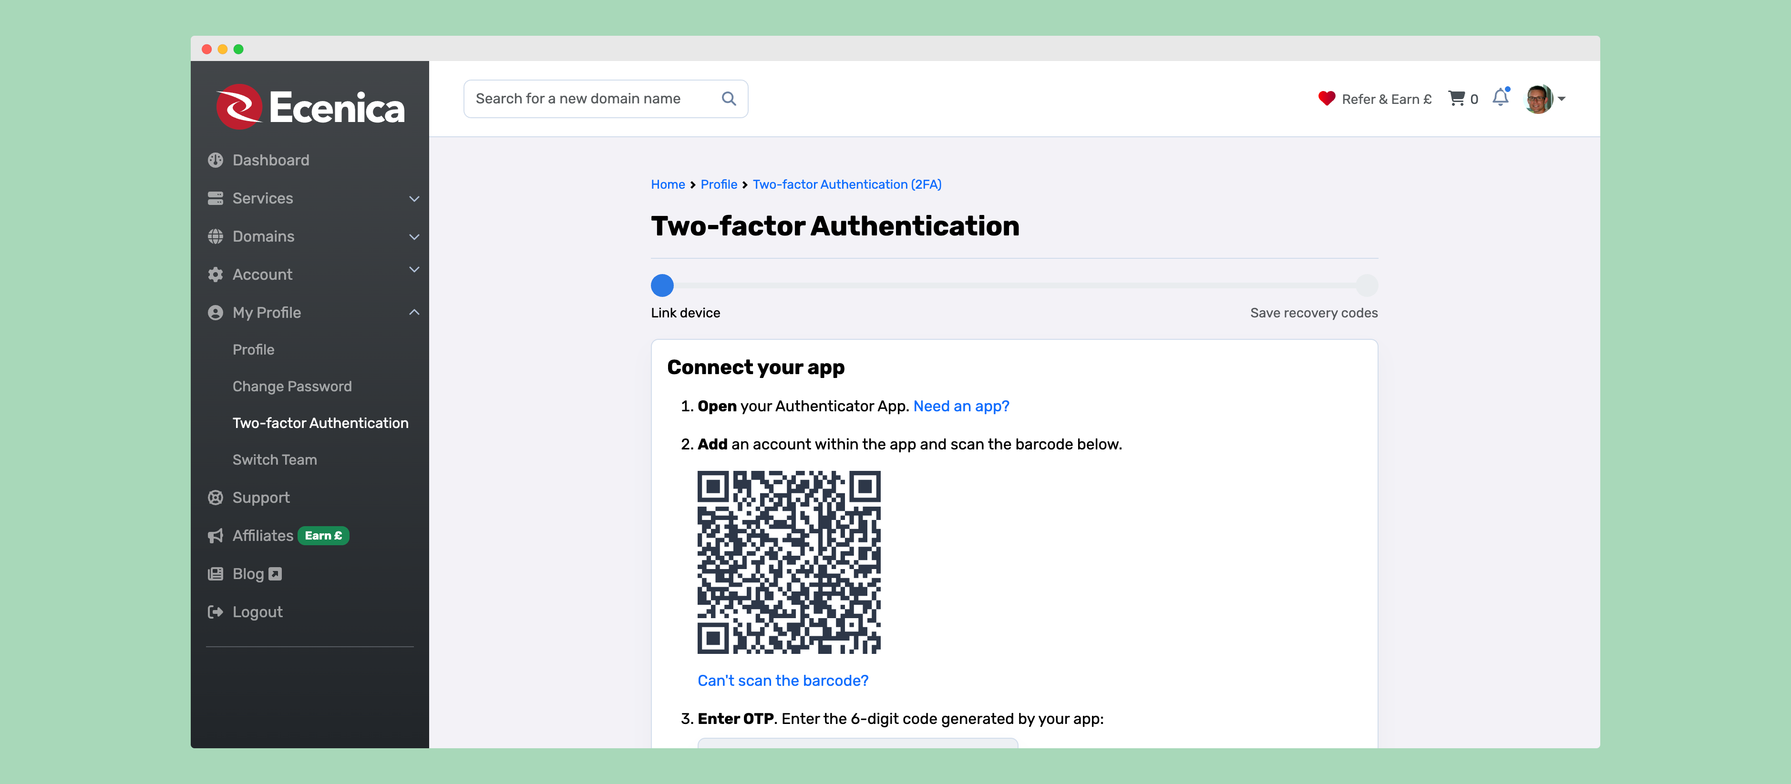Image resolution: width=1791 pixels, height=784 pixels.
Task: Open the notifications bell
Action: tap(1501, 97)
